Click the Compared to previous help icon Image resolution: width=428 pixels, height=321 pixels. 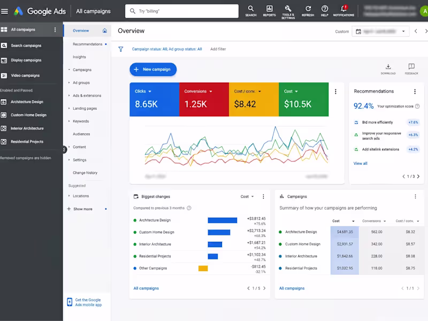click(x=189, y=208)
